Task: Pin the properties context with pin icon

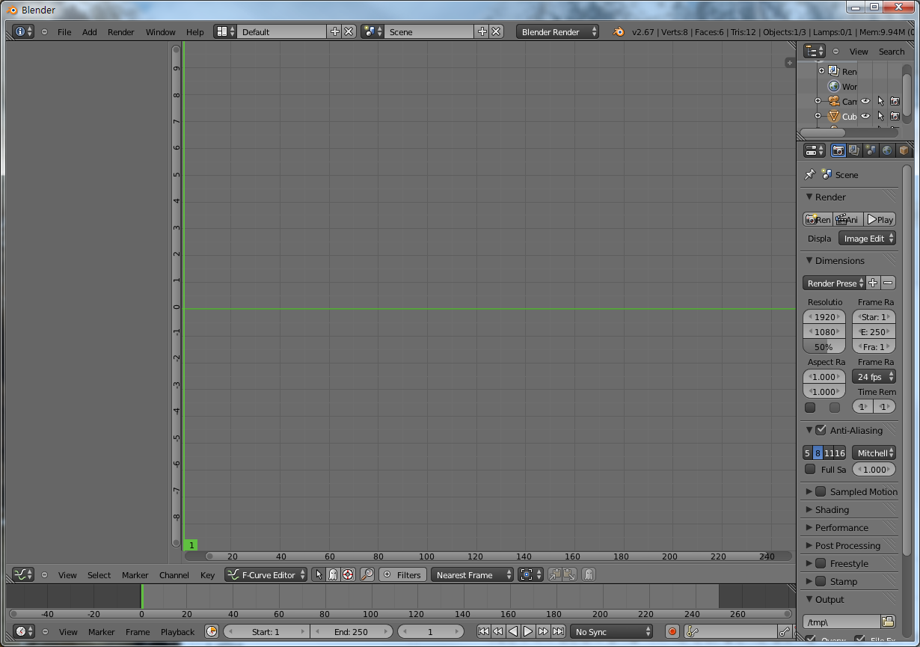Action: tap(809, 174)
